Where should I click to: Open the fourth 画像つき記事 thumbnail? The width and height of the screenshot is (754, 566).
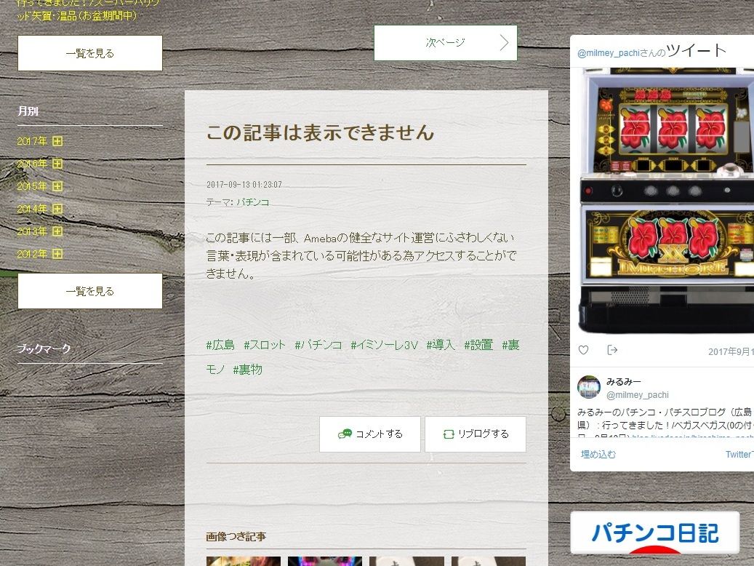point(489,561)
